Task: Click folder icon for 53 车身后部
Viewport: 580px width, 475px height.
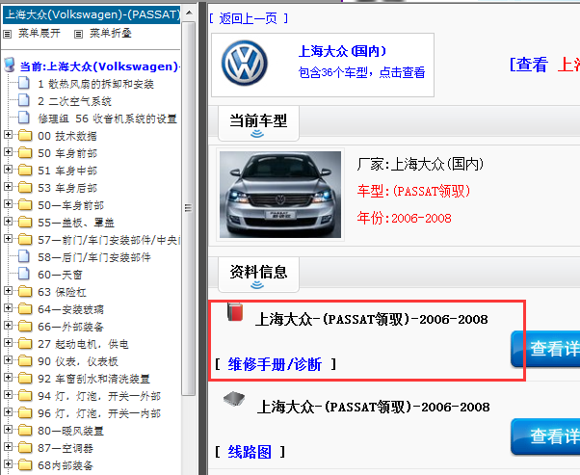Action: [25, 188]
